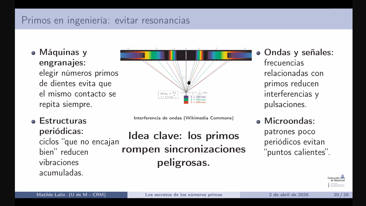Click the bullet next to Máquinas y engranajes

click(x=34, y=53)
